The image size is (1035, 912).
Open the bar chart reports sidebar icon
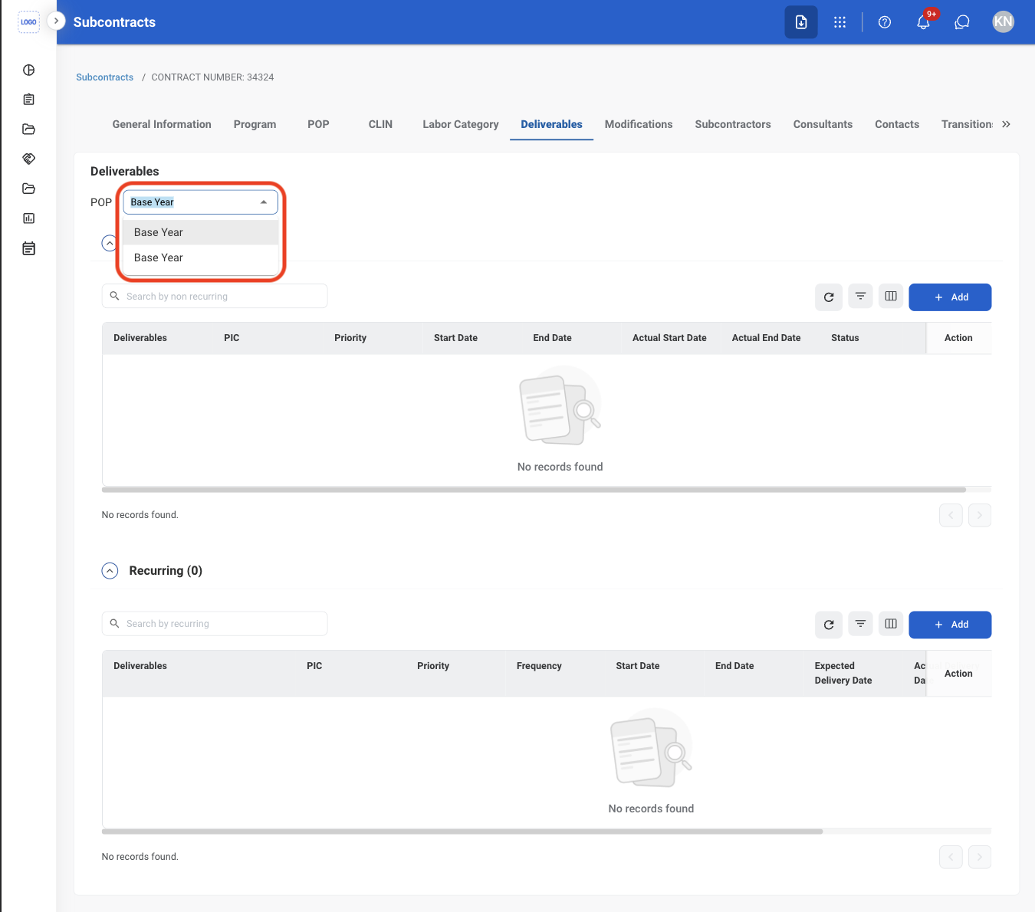point(28,218)
